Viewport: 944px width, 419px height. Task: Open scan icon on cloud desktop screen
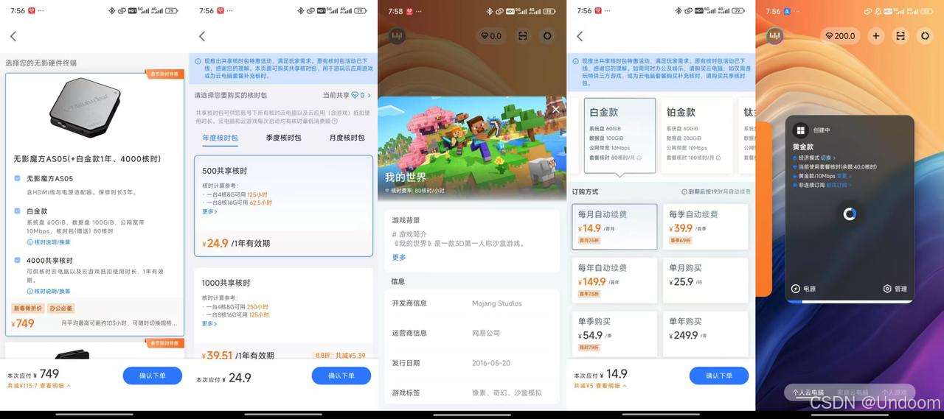[900, 35]
